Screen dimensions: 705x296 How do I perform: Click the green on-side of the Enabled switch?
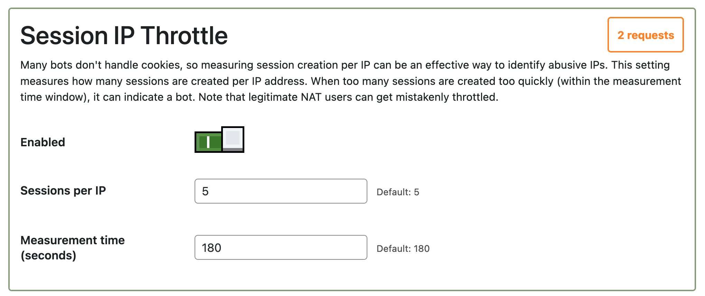(x=214, y=142)
